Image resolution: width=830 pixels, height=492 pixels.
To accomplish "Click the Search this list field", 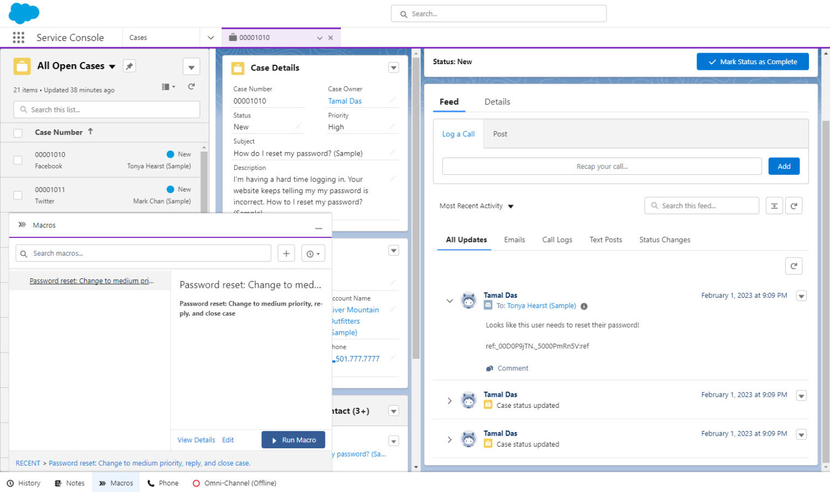I will pyautogui.click(x=107, y=110).
